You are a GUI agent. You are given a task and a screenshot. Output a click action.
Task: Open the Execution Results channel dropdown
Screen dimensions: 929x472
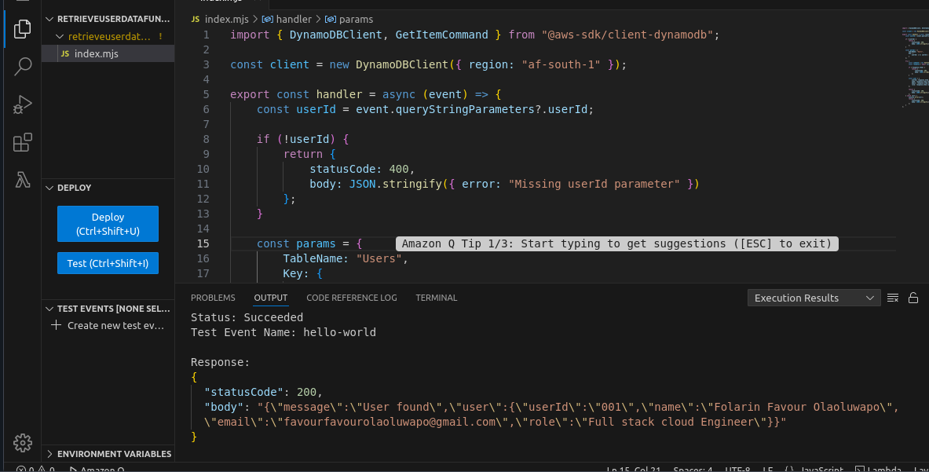[814, 298]
